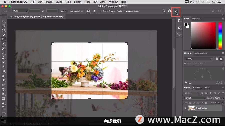Open the Straighten tool
This screenshot has height=126, width=225.
click(x=77, y=11)
